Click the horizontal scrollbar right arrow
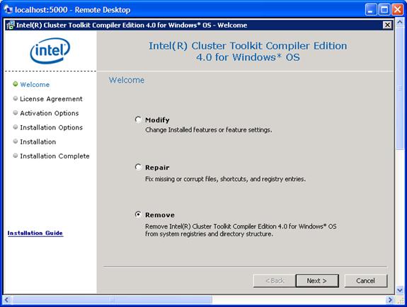The image size is (407, 307). (389, 300)
